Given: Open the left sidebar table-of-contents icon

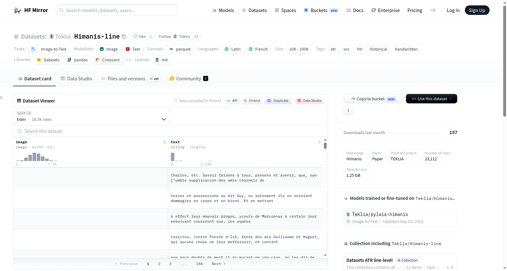Looking at the screenshot, I should pyautogui.click(x=1, y=98).
